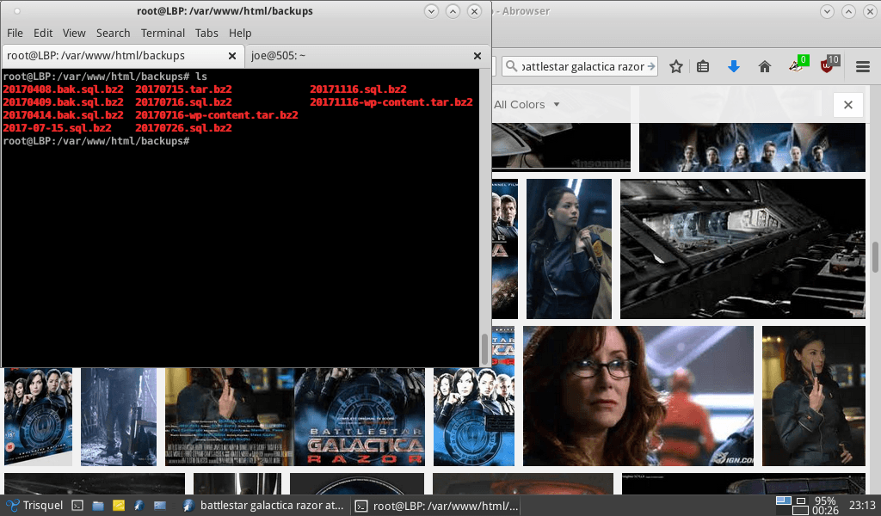Open file manager folder icon in taskbar

pyautogui.click(x=98, y=506)
